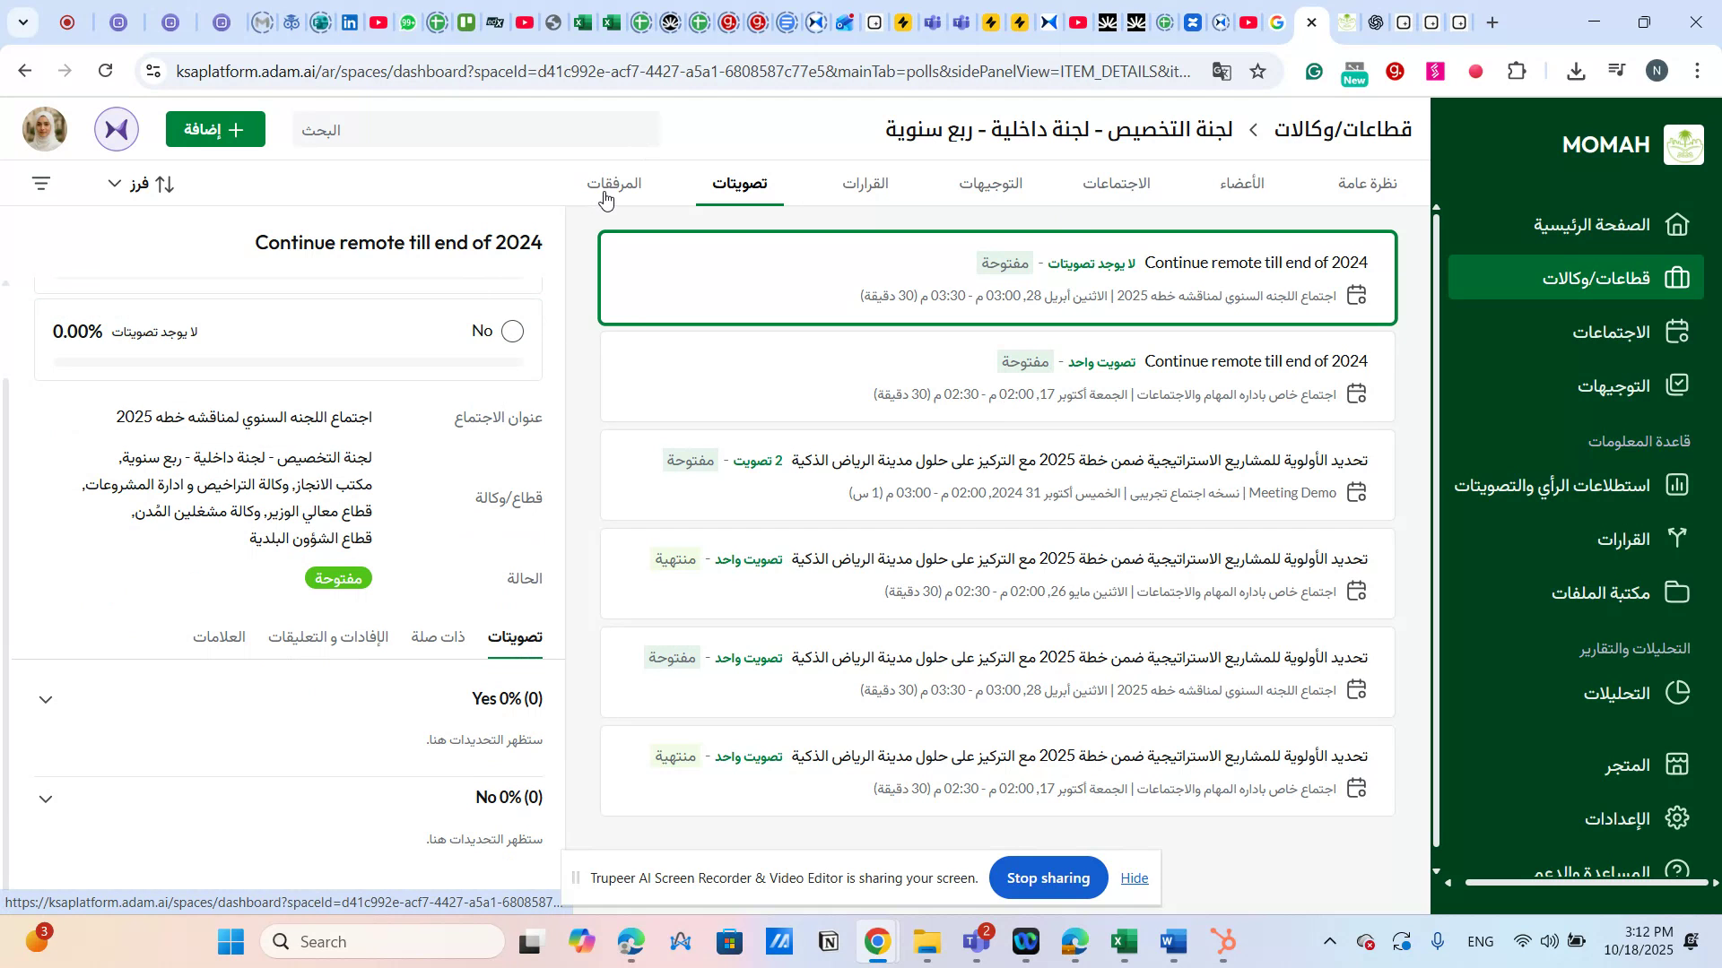The image size is (1722, 968).
Task: Expand the Yes 0% results section
Action: point(46,698)
